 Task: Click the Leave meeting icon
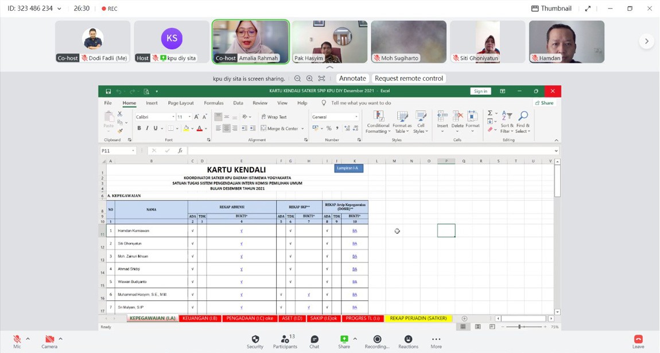pyautogui.click(x=638, y=339)
